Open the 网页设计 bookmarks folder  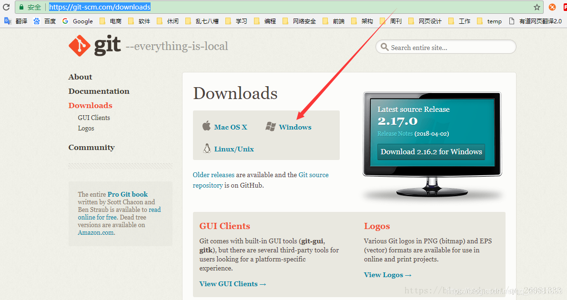(x=425, y=21)
